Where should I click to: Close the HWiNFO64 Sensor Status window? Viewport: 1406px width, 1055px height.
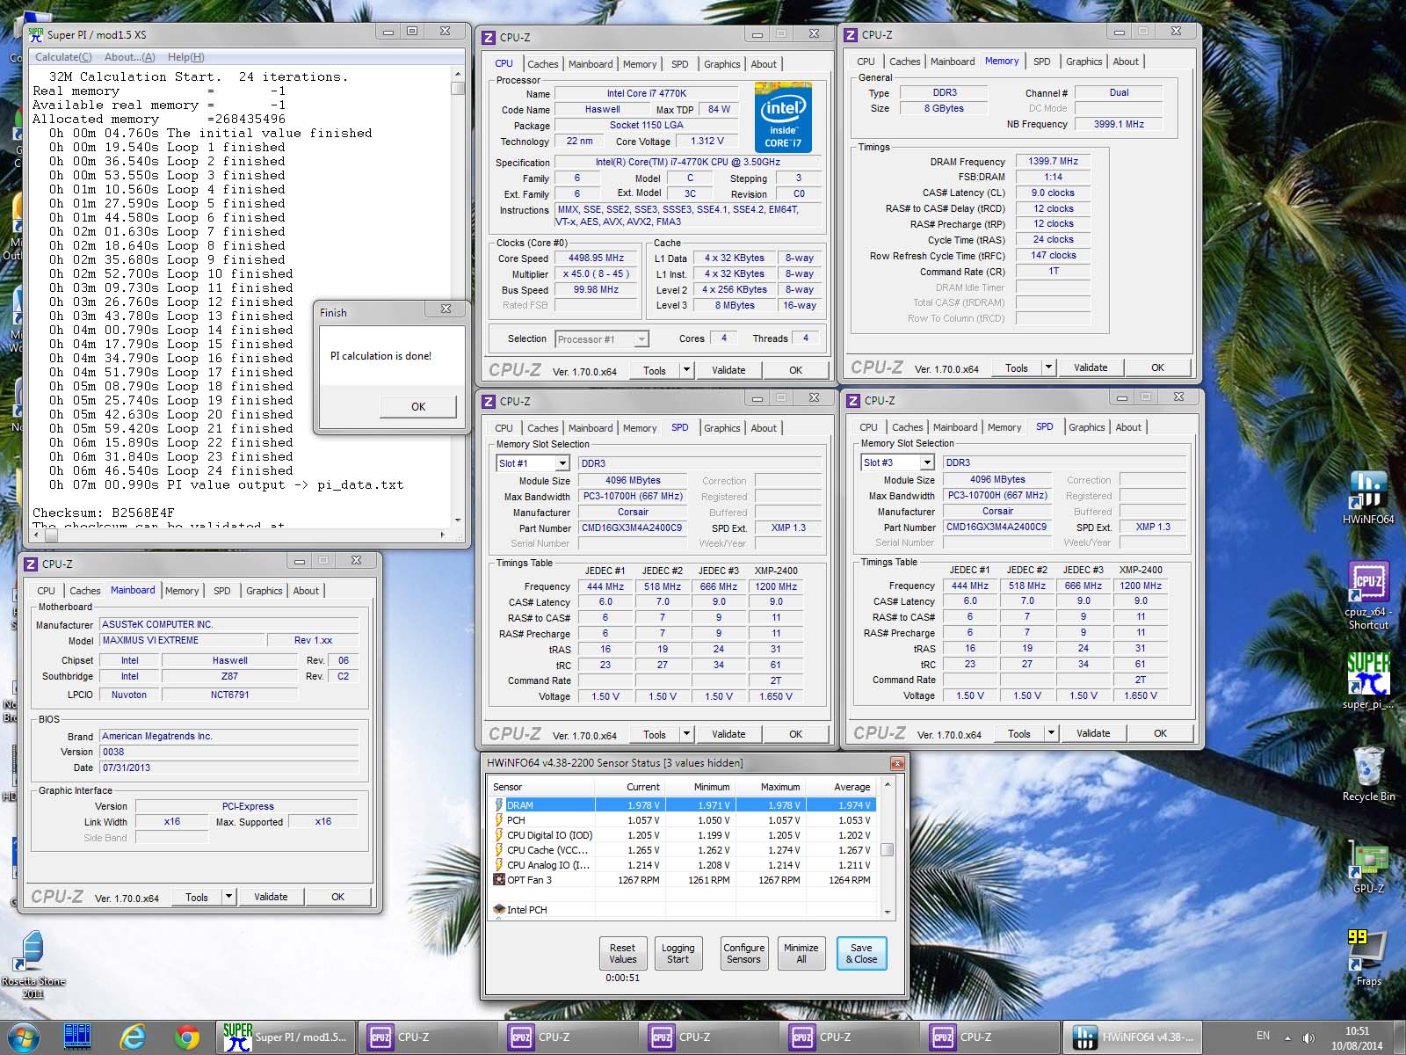click(896, 763)
